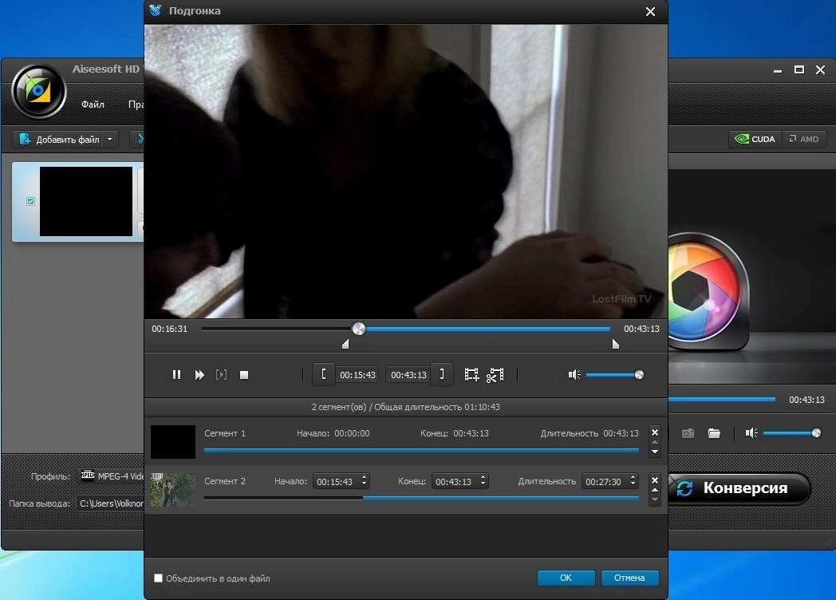
Task: Adjust main window preview volume slider
Action: point(792,433)
